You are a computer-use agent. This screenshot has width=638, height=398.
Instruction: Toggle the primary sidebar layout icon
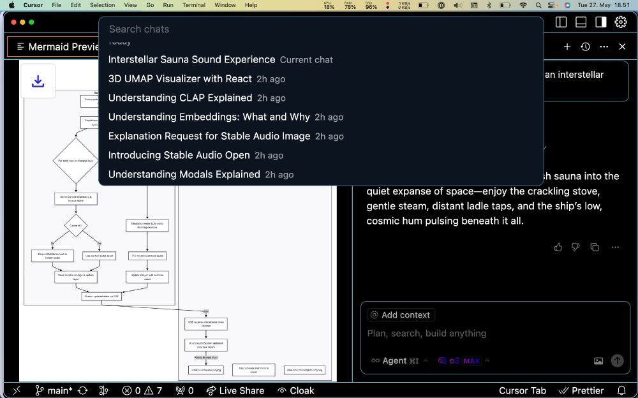point(561,22)
